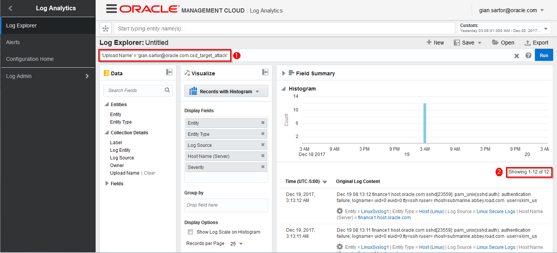The height and width of the screenshot is (253, 557).
Task: Click the histogram bar at 3 AM Dec 19
Action: coord(424,123)
